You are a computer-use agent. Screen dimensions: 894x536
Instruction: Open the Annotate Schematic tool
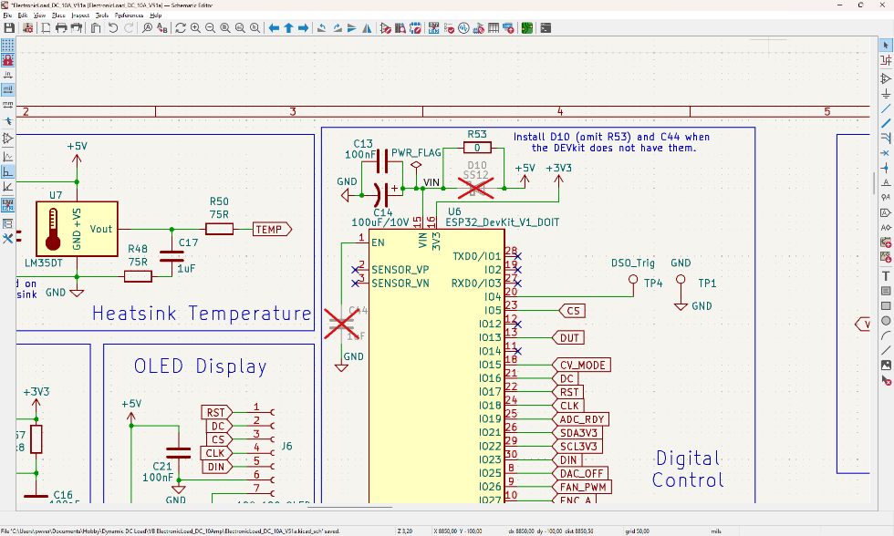434,28
